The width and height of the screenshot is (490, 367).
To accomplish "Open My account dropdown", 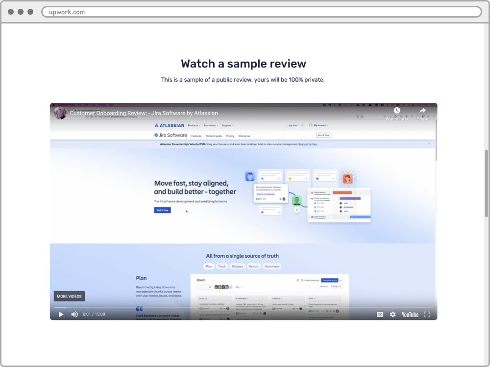I will (x=319, y=125).
